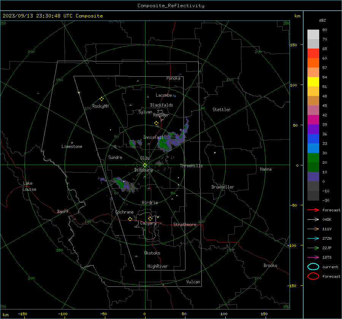The image size is (342, 319).
Task: Select the blue 36 dBZ color swatch
Action: [313, 138]
